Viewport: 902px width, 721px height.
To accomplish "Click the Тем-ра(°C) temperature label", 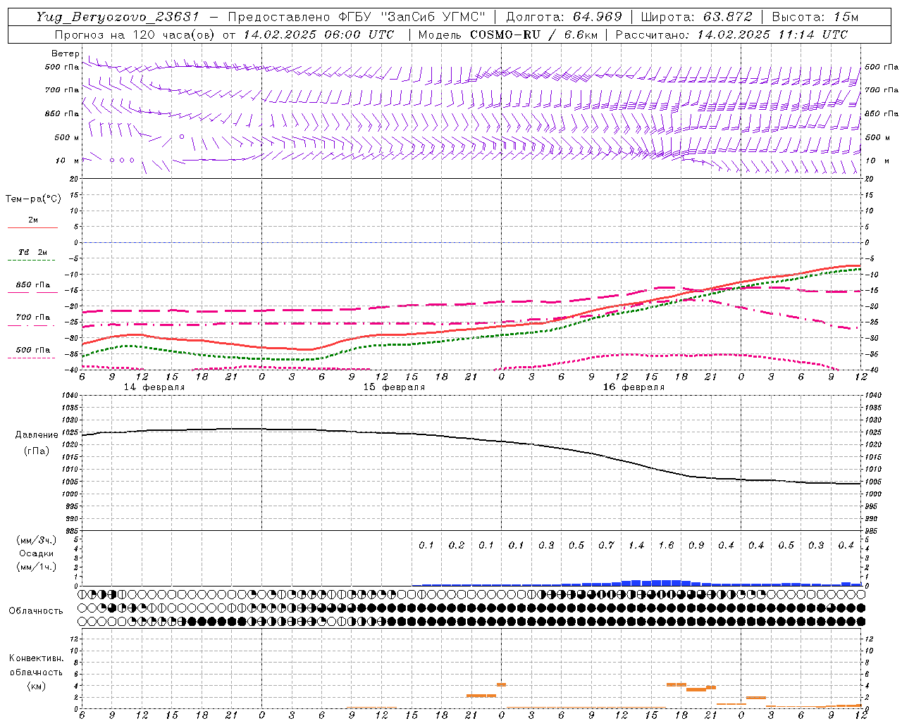I will click(33, 199).
